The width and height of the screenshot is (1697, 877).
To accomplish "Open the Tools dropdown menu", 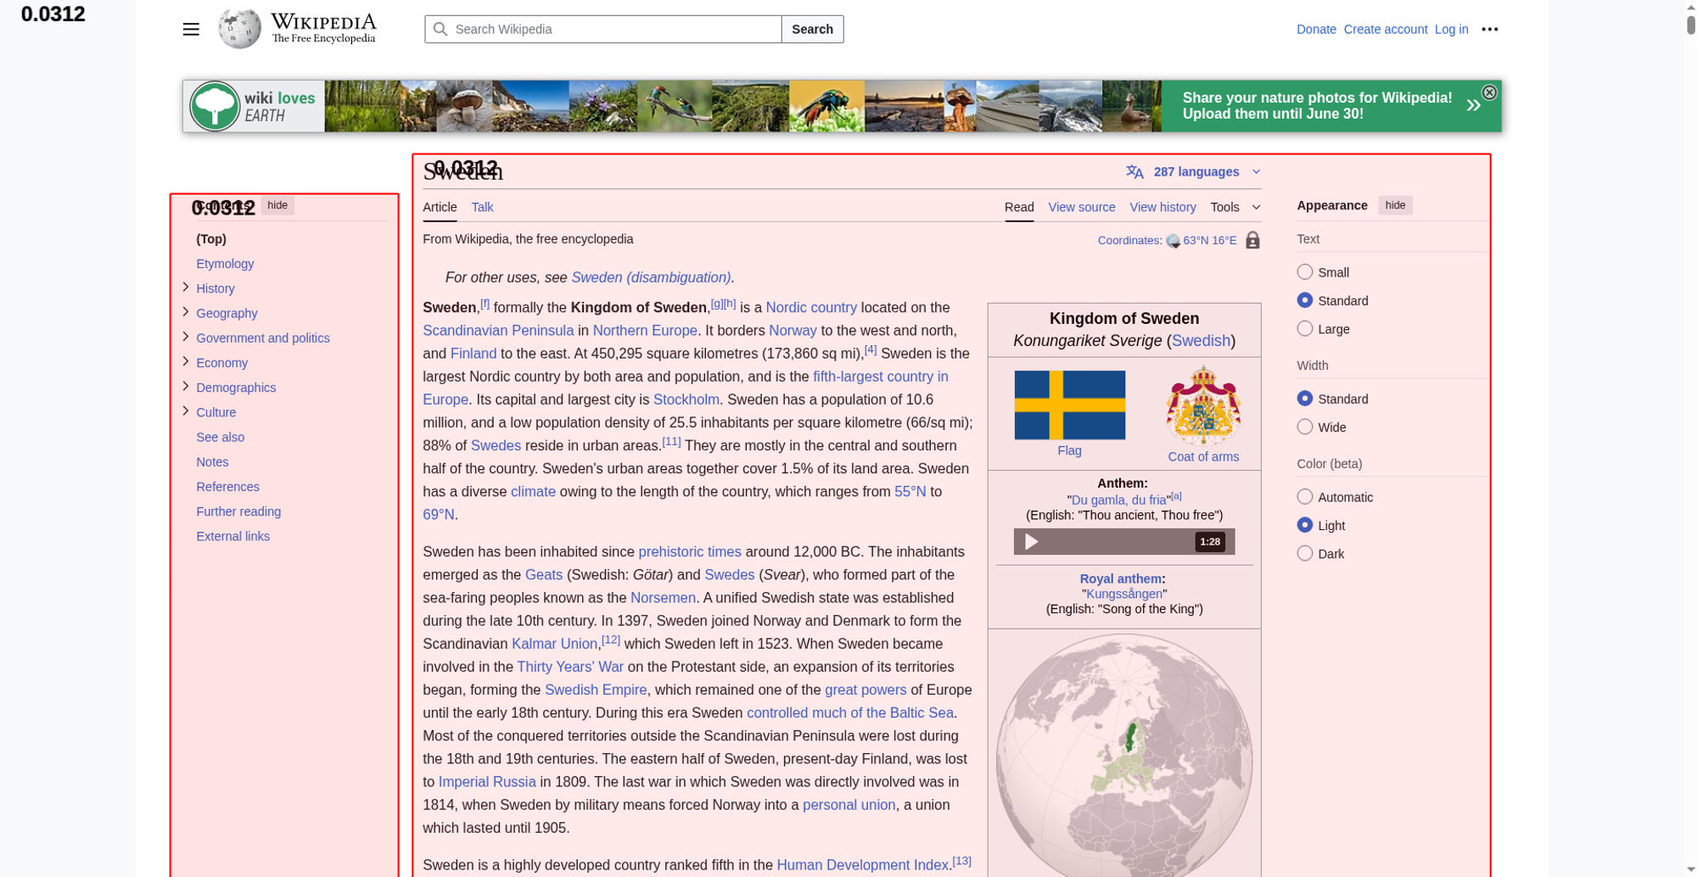I will click(x=1235, y=207).
